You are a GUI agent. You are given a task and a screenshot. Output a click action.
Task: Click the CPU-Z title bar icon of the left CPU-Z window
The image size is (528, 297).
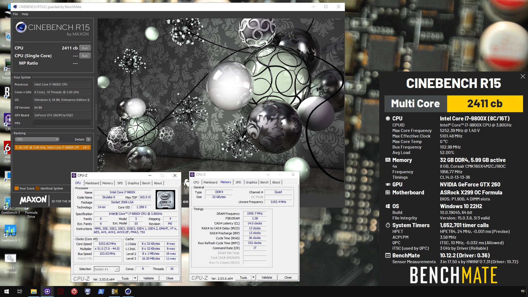pyautogui.click(x=74, y=175)
